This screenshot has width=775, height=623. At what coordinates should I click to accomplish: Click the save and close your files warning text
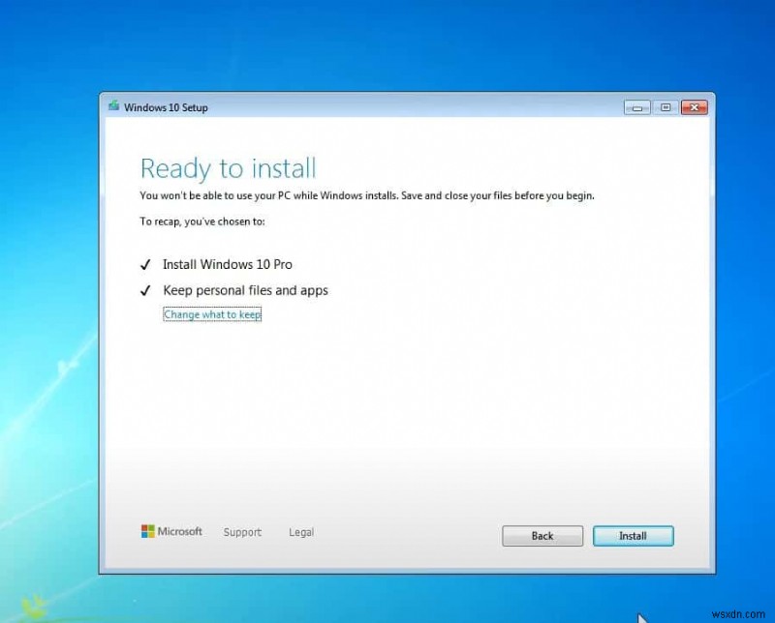[368, 194]
